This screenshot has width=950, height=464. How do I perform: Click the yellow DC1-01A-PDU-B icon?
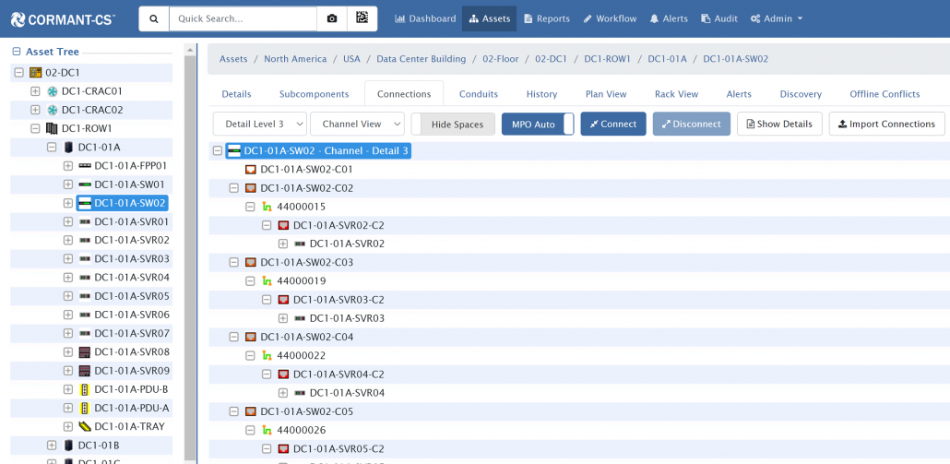[84, 389]
